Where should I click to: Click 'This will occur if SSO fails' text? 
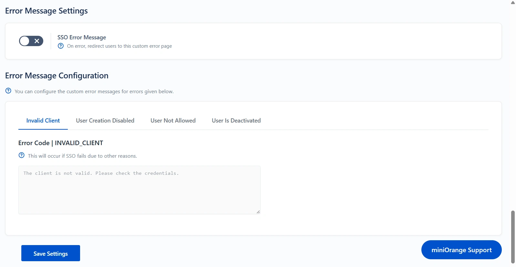pos(82,156)
